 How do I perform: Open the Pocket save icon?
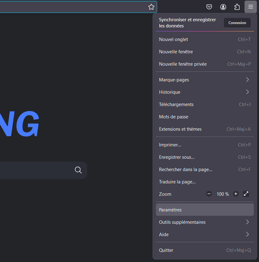pyautogui.click(x=209, y=7)
